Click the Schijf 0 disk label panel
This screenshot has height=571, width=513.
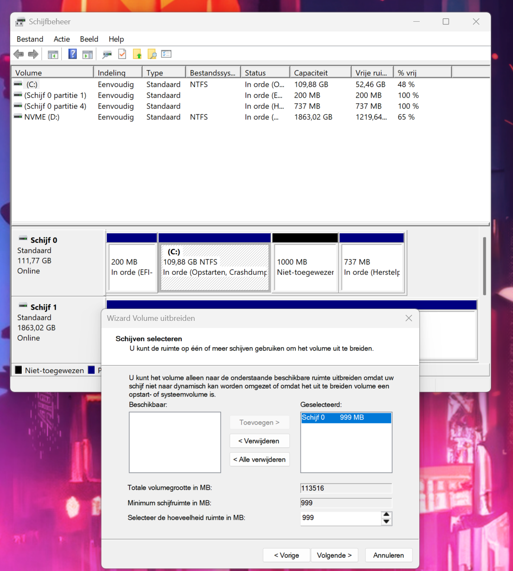(58, 262)
